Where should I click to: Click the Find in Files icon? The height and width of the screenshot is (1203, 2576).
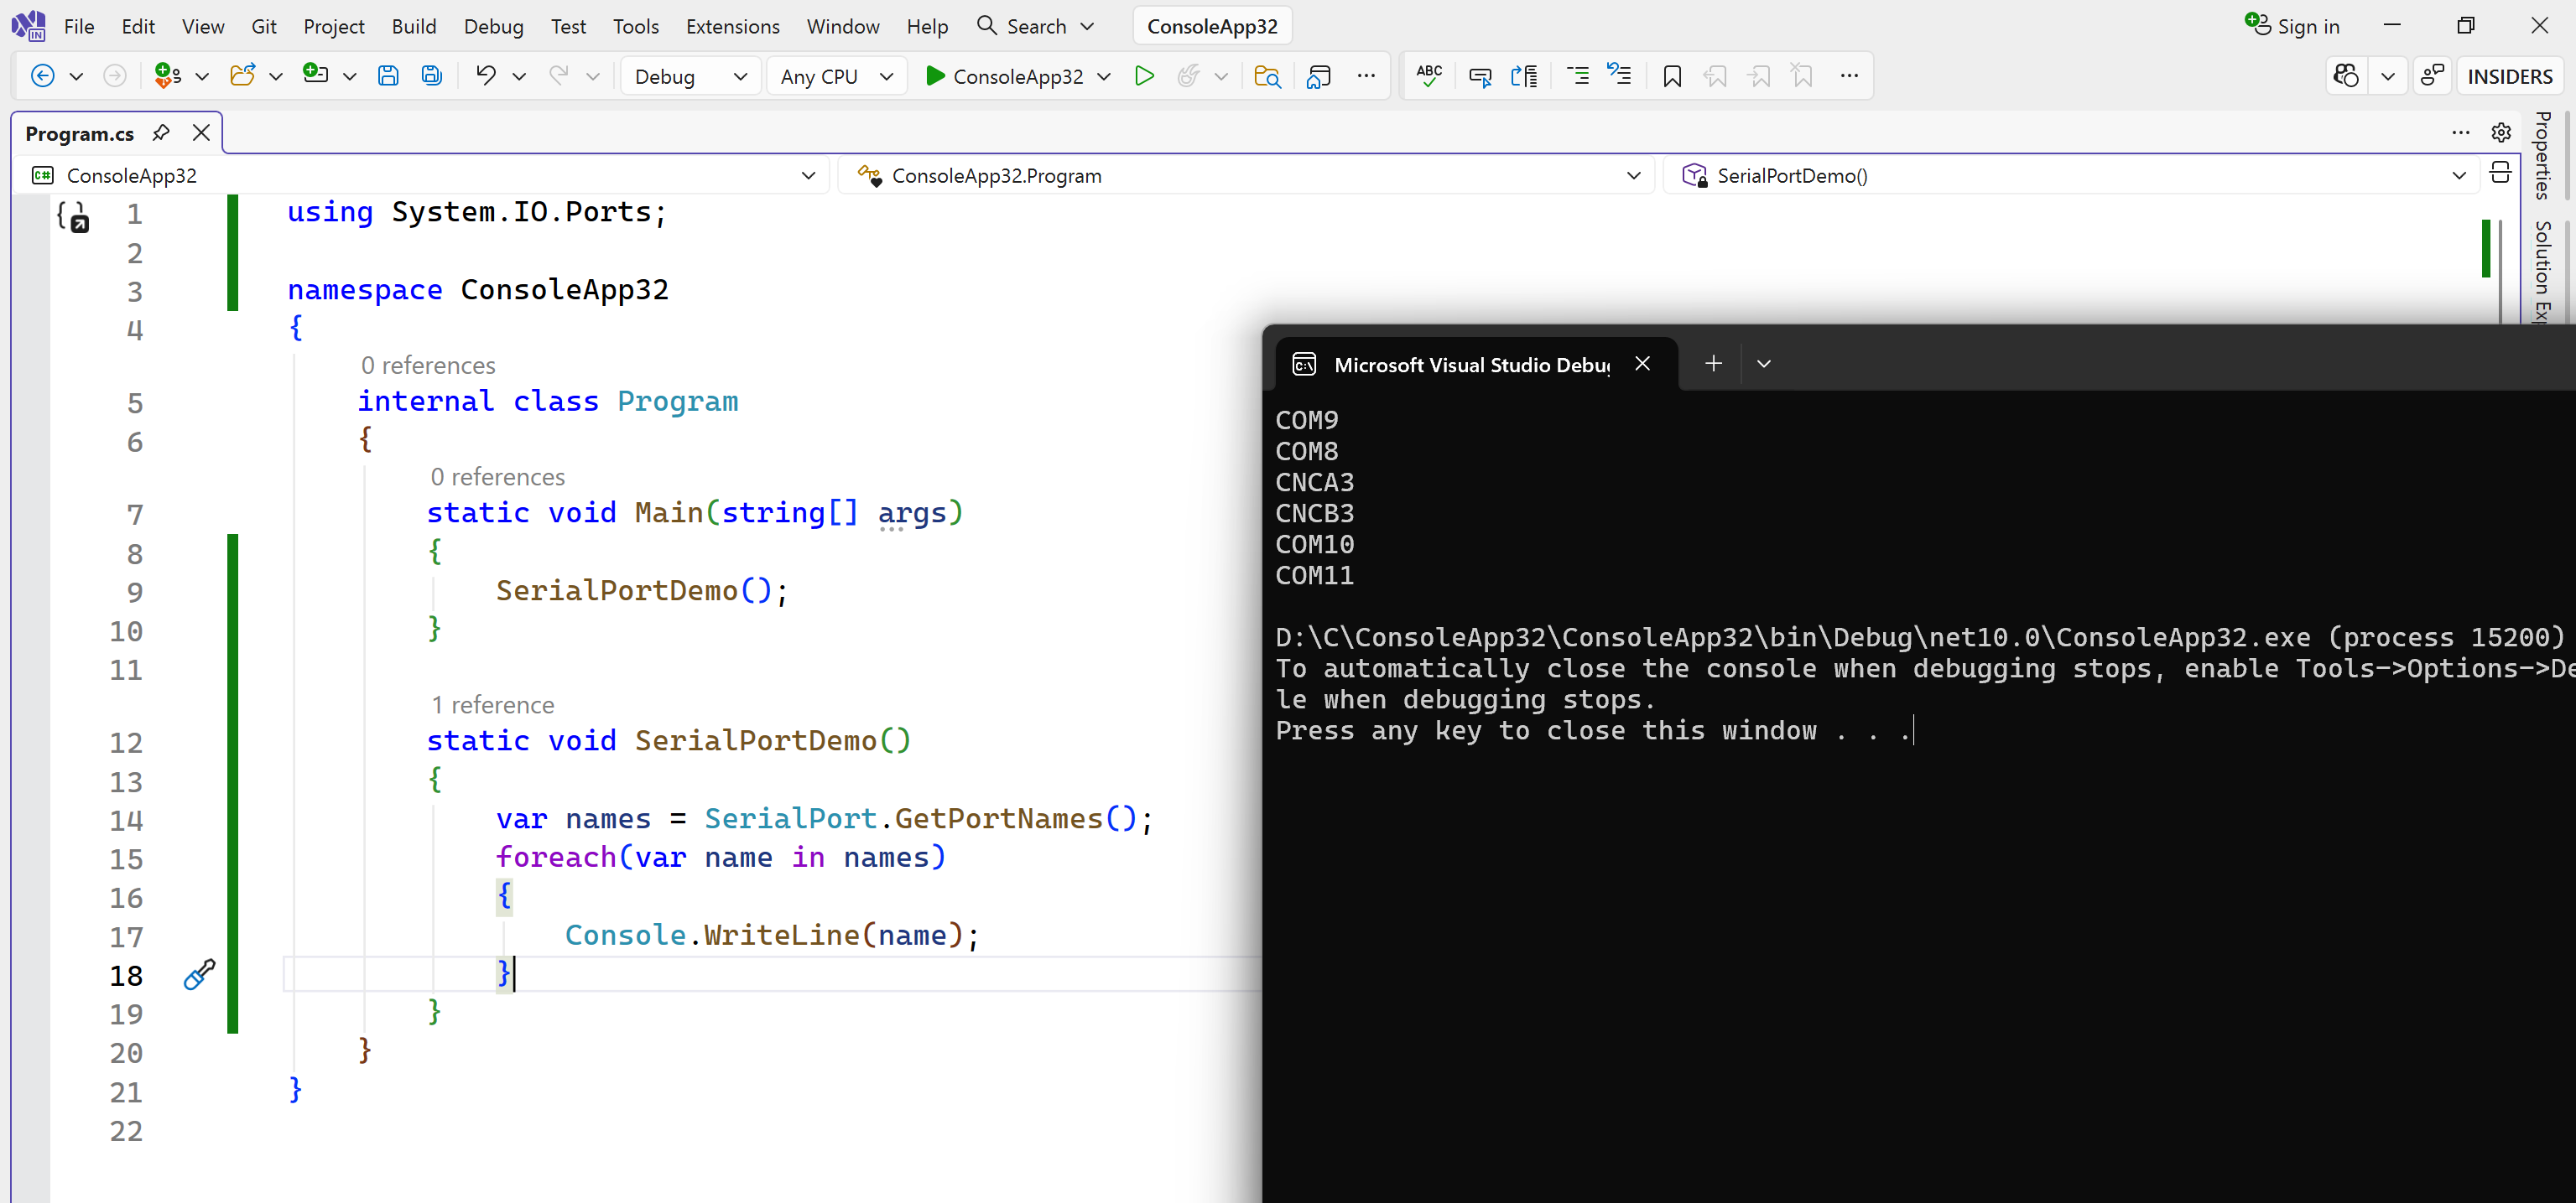pyautogui.click(x=1267, y=76)
